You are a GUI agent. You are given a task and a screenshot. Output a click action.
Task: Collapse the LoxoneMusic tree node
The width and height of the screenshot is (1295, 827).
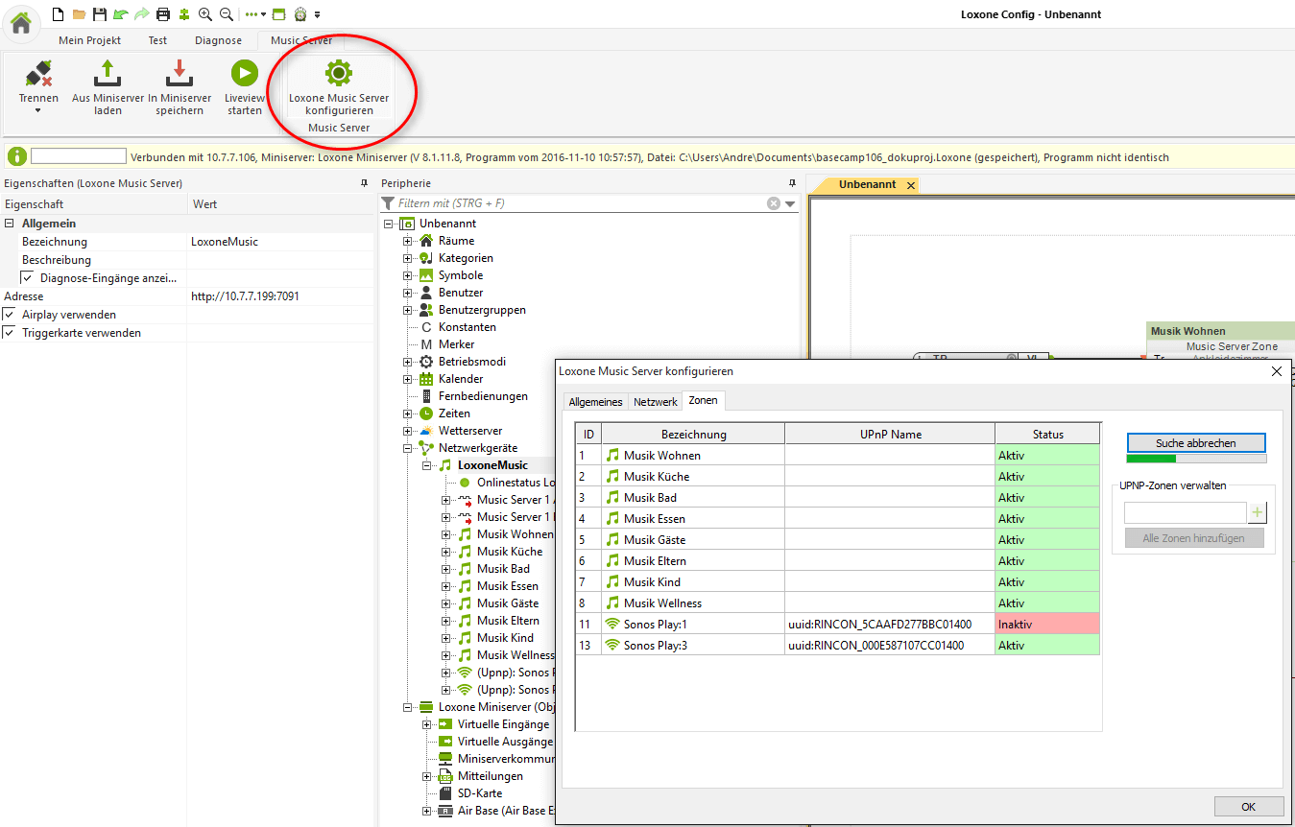[426, 465]
